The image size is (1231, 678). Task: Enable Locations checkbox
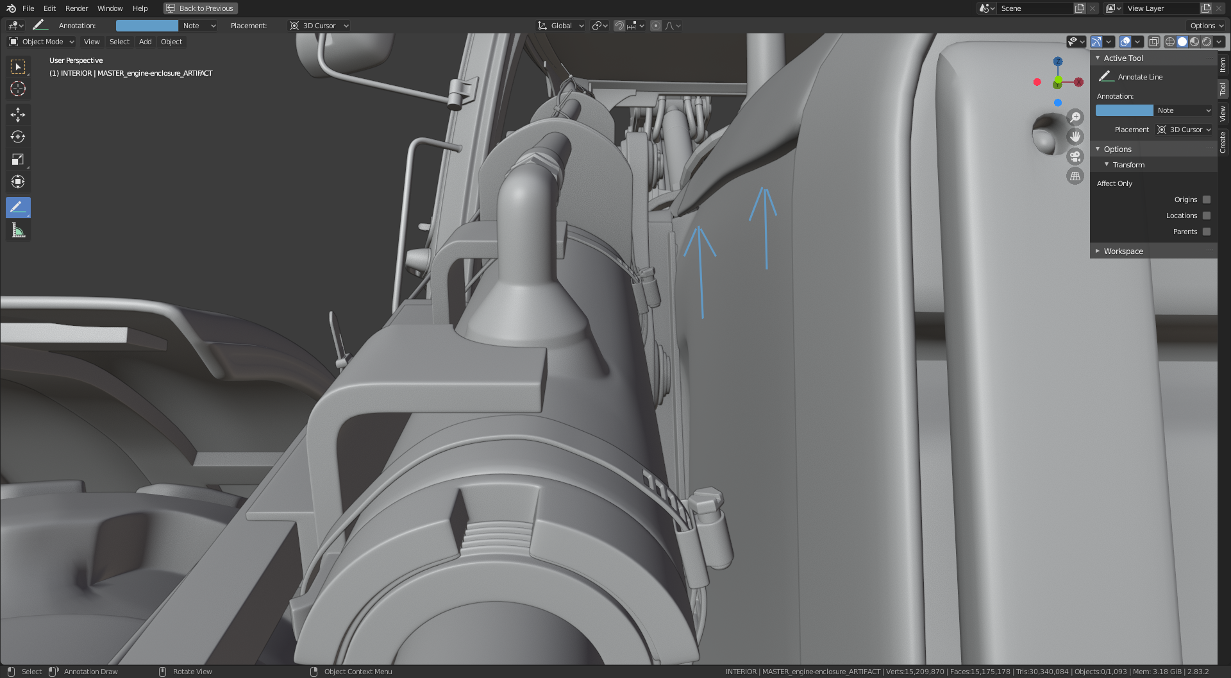point(1207,216)
